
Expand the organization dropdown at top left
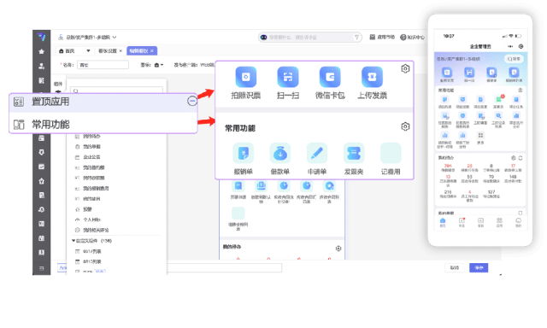(114, 38)
